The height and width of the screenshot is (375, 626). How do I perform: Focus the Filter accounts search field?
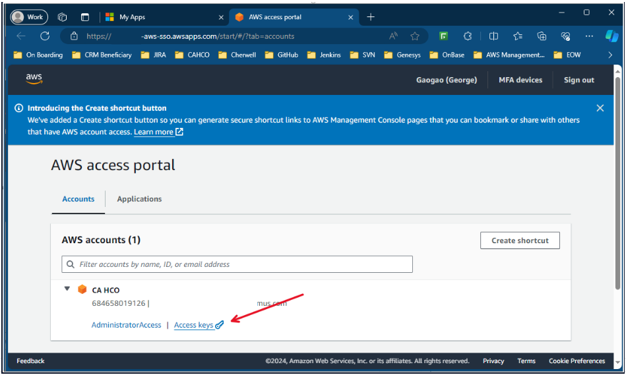(x=237, y=264)
